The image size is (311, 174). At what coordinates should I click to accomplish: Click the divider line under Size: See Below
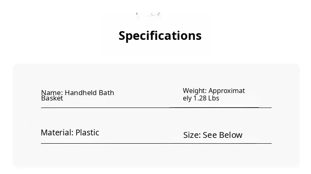tap(224, 143)
